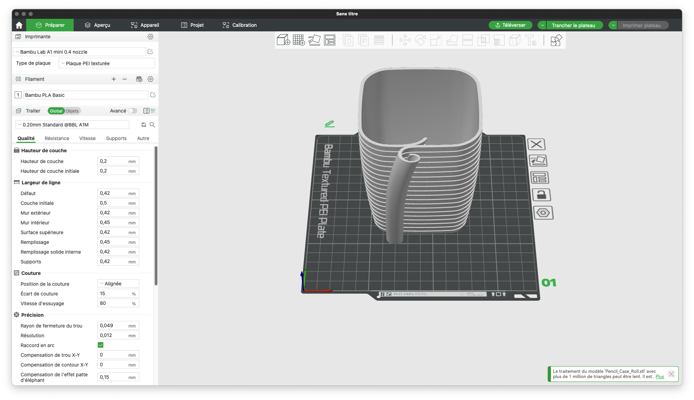Click the Assembly view icon in toolbar

click(556, 40)
